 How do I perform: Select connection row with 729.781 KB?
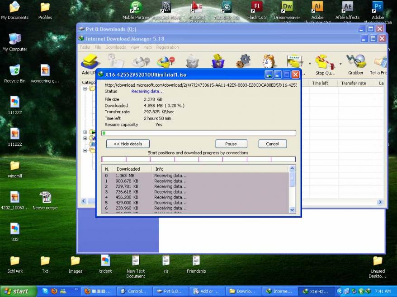click(195, 186)
